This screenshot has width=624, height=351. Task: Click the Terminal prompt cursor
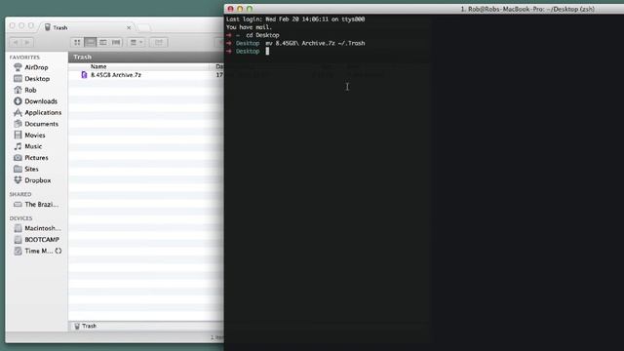pos(267,51)
